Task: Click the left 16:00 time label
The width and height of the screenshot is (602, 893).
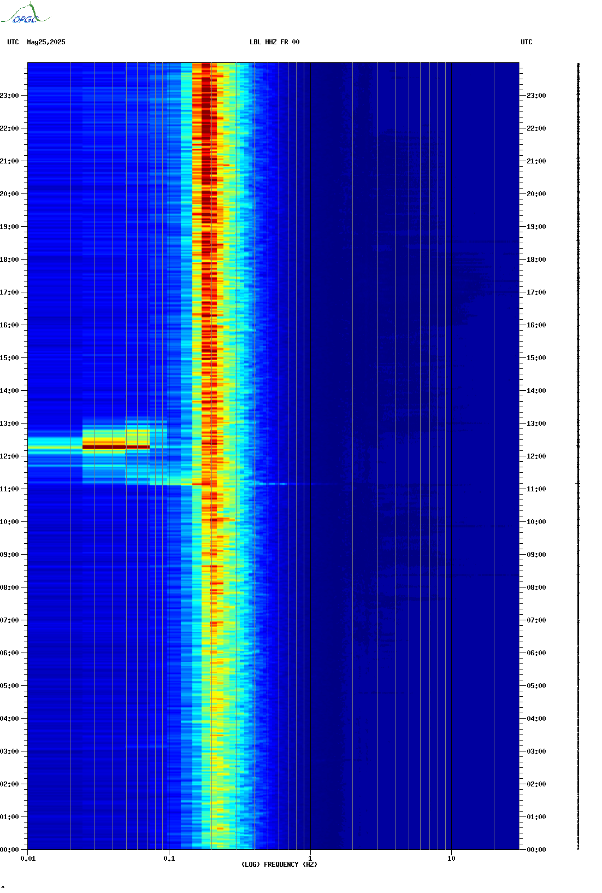Action: (9, 325)
